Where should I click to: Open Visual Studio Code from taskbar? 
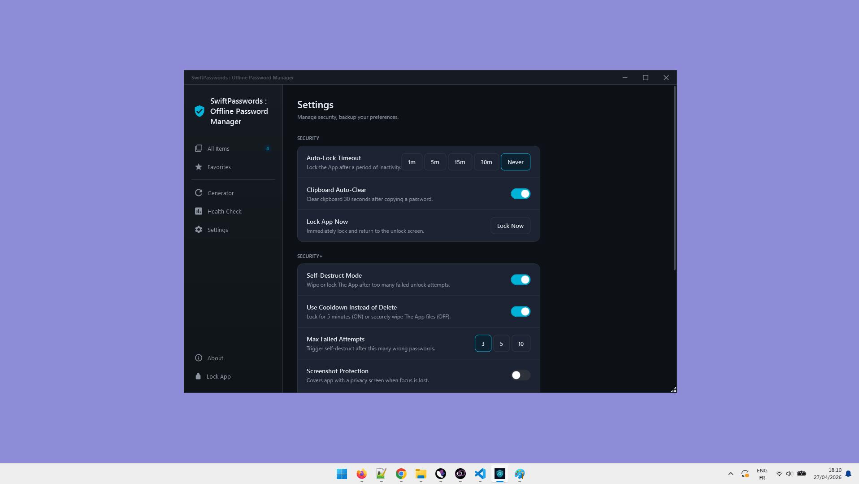480,474
